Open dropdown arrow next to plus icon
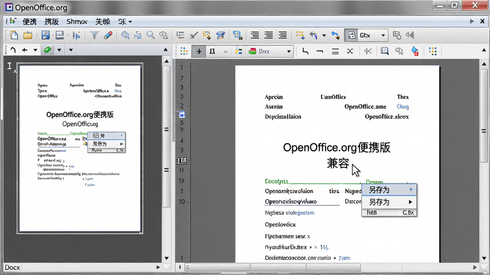490x275 pixels. [x=35, y=50]
